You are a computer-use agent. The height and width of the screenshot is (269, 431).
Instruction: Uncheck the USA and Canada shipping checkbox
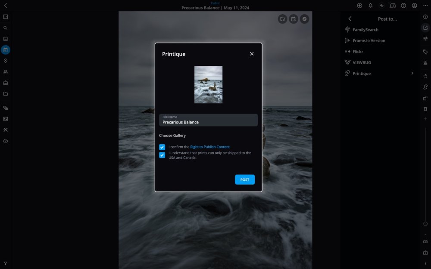pyautogui.click(x=162, y=155)
